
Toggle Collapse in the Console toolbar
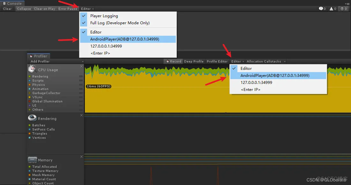(24, 9)
